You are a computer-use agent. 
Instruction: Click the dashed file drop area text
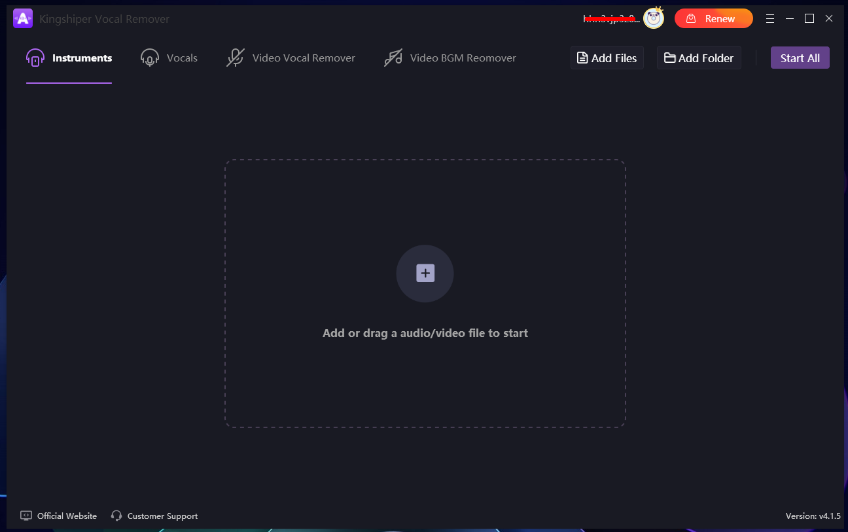point(425,333)
